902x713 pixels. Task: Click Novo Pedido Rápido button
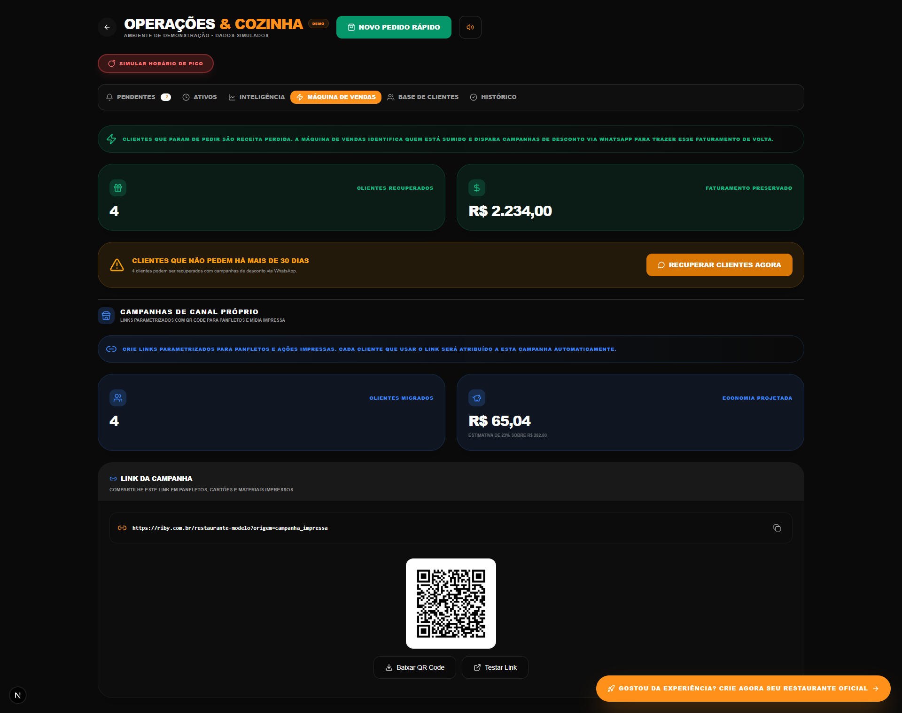click(x=394, y=27)
